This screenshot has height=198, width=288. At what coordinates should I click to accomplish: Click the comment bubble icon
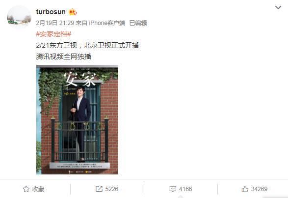(173, 189)
